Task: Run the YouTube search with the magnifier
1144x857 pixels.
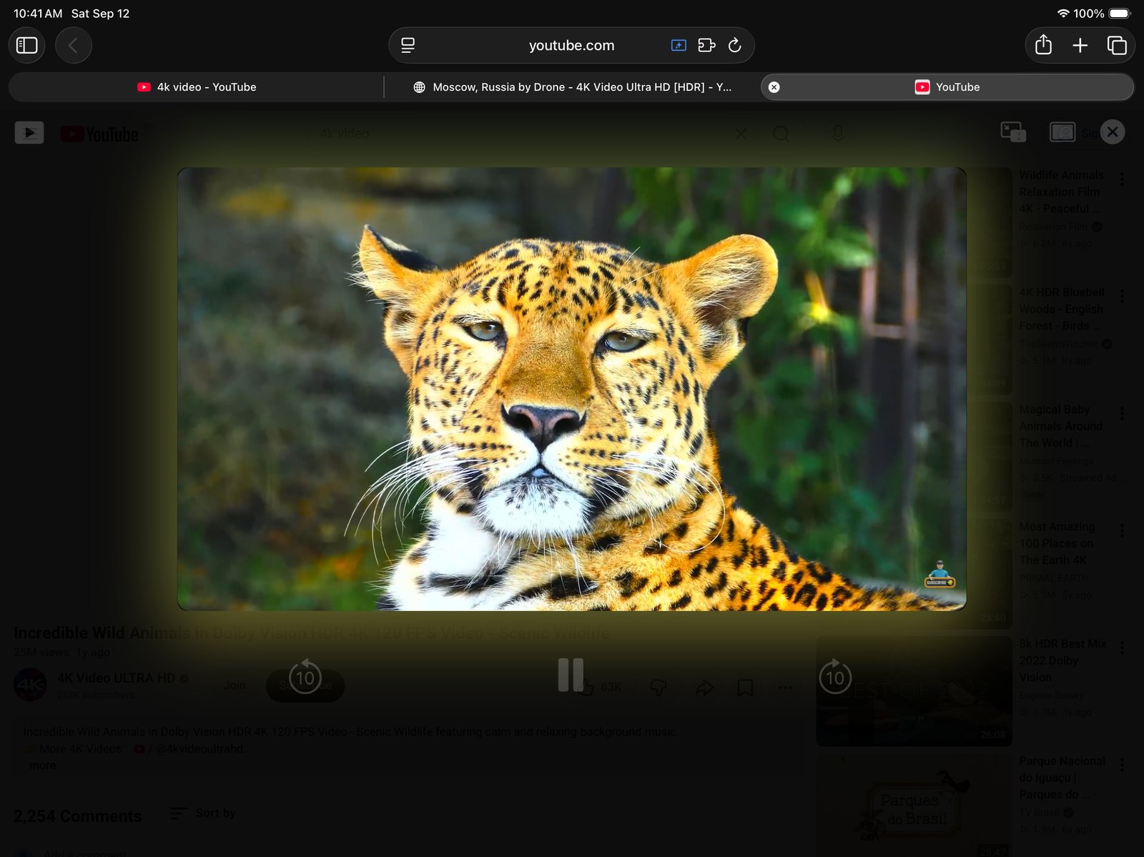Action: (x=781, y=134)
